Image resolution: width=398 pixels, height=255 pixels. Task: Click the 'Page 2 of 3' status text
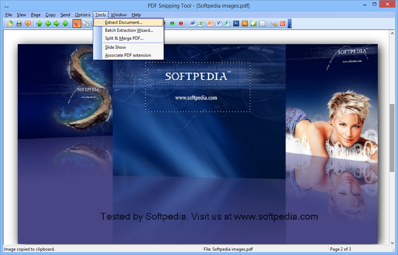(340, 249)
